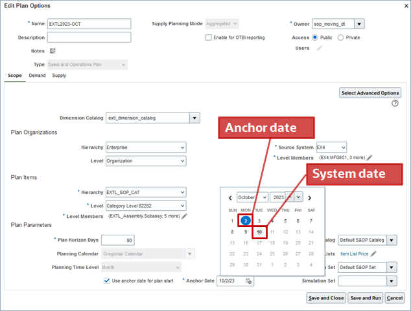This screenshot has height=311, width=411.
Task: Open Source System EX4 dropdown
Action: click(331, 147)
